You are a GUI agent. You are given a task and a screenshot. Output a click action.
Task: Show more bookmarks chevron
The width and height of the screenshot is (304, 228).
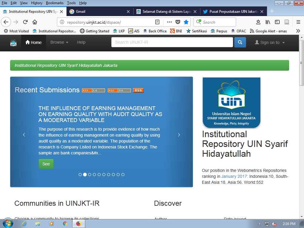click(x=298, y=31)
